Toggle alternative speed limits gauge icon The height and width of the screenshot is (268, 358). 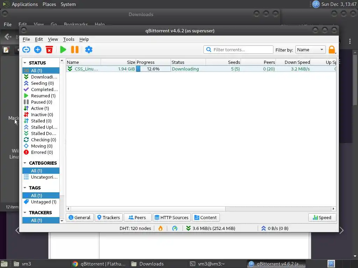point(175,228)
